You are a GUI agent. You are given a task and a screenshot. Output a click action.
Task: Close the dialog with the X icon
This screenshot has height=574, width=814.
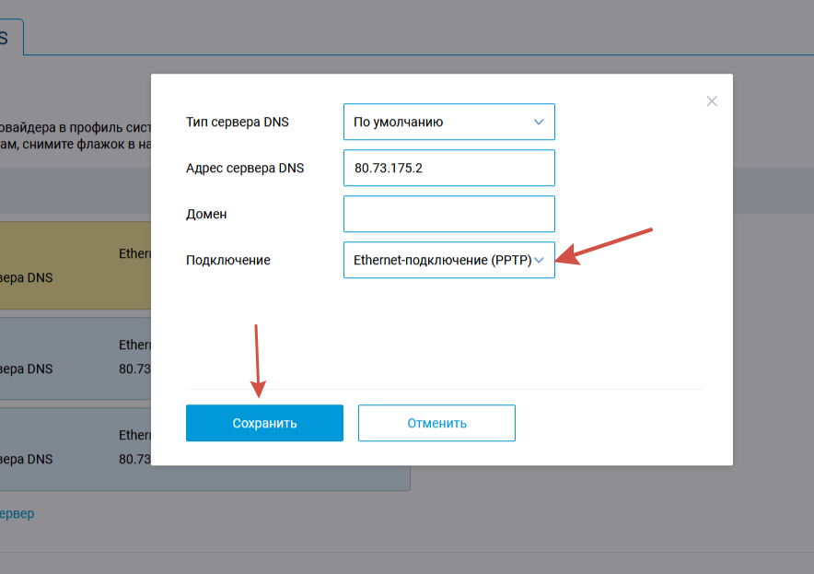[x=712, y=101]
